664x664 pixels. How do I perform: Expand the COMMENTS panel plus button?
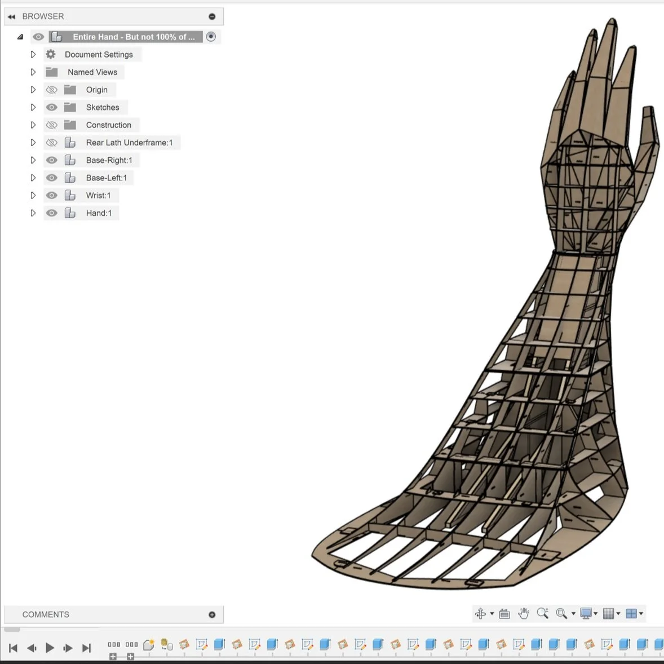click(x=212, y=614)
